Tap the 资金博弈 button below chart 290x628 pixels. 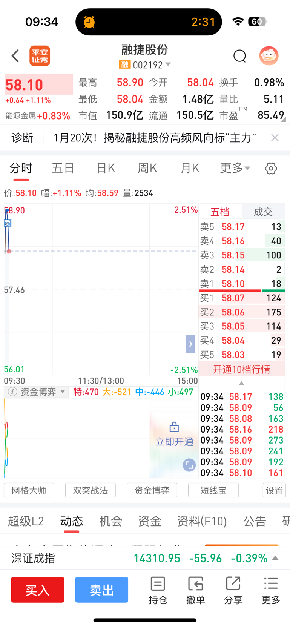(x=152, y=490)
